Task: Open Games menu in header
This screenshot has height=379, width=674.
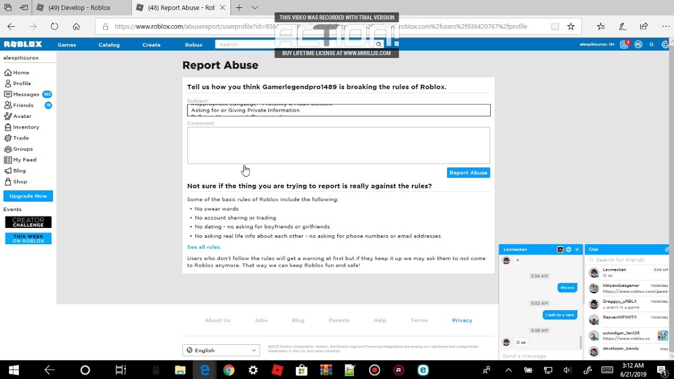Action: point(67,44)
